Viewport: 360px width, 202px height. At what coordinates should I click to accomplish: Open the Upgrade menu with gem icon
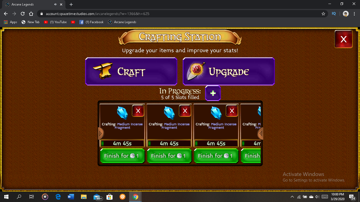click(229, 72)
